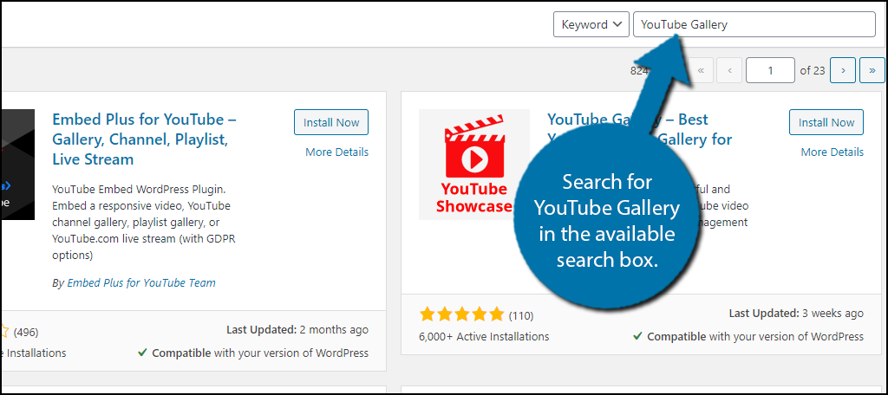The height and width of the screenshot is (395, 888).
Task: Install the Embed Plus for YouTube plugin
Action: click(331, 122)
